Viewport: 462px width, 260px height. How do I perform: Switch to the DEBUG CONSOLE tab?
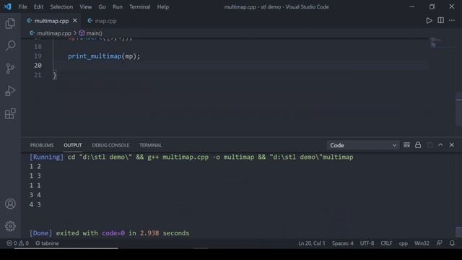click(110, 145)
